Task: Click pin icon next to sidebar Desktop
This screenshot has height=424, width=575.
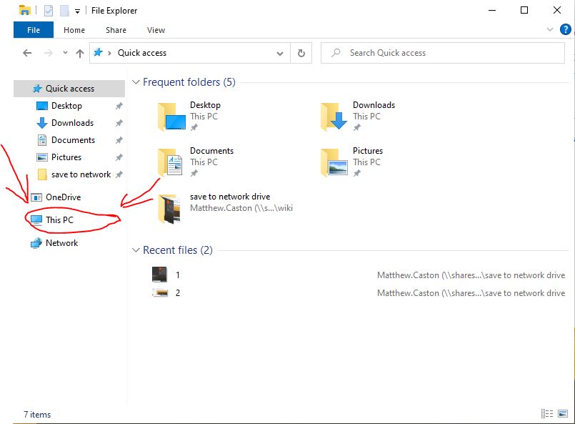Action: point(119,106)
